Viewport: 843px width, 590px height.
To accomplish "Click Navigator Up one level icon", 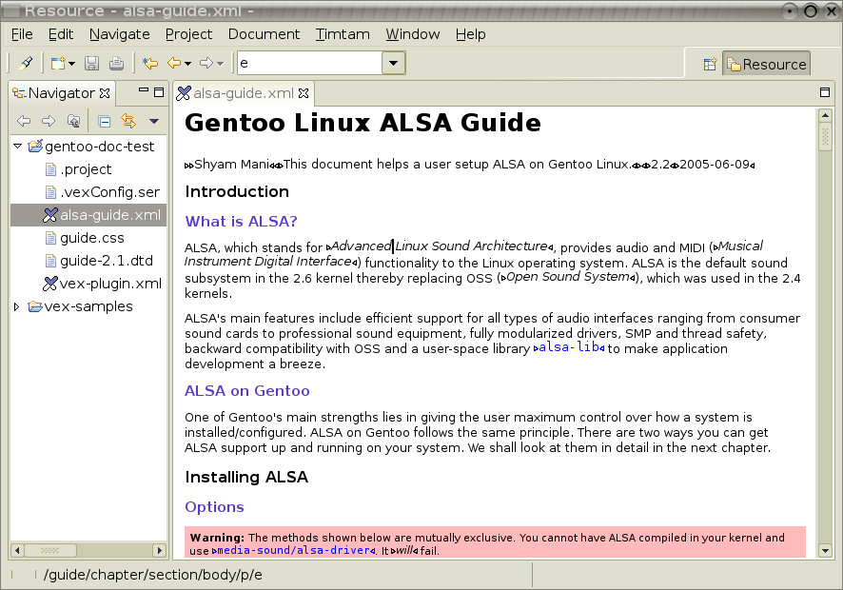I will coord(73,121).
